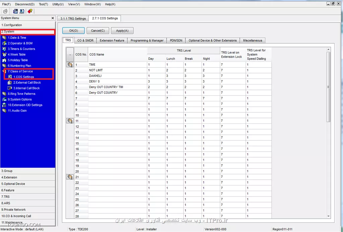This screenshot has height=232, width=343.
Task: Click the System Options icon
Action: 4,99
